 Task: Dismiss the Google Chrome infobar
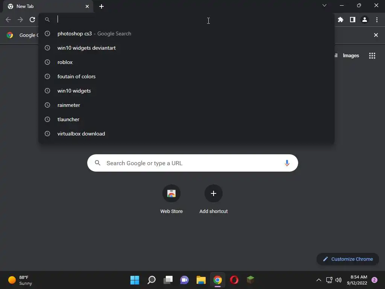376,35
